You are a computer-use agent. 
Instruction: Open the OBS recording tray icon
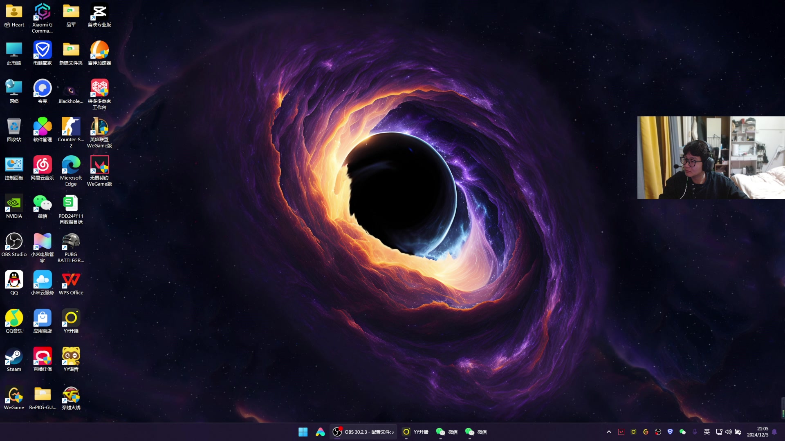pyautogui.click(x=658, y=432)
